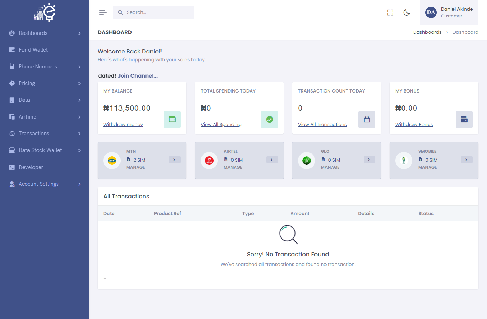This screenshot has height=319, width=487.
Task: Toggle dark mode with moon icon
Action: [x=406, y=12]
